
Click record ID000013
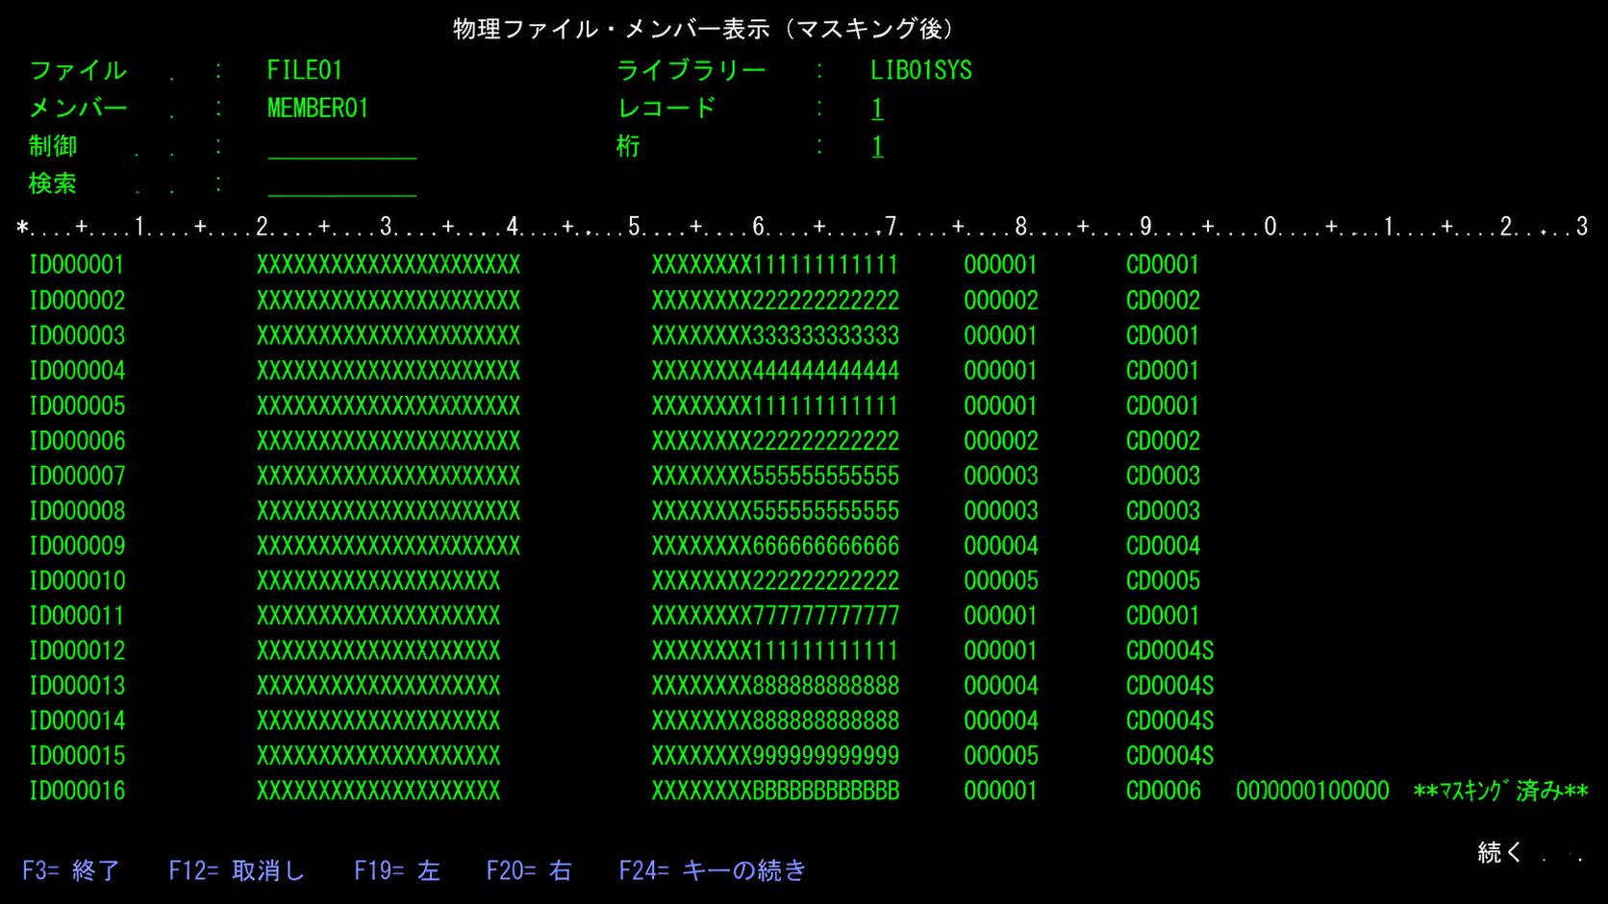[77, 686]
